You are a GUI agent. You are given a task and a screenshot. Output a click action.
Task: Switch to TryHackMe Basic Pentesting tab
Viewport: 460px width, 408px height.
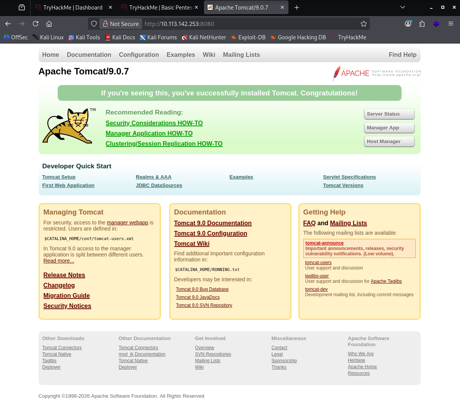tap(160, 8)
